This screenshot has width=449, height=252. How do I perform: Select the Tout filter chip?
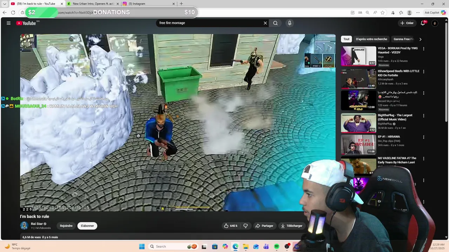[x=347, y=39]
